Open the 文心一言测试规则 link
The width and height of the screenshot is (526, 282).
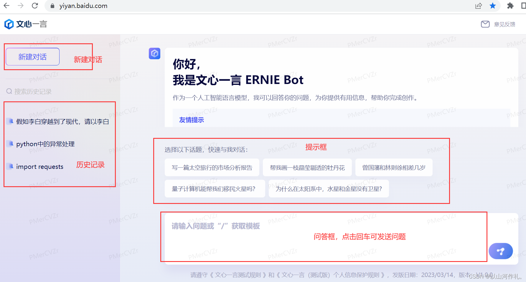tap(238, 275)
